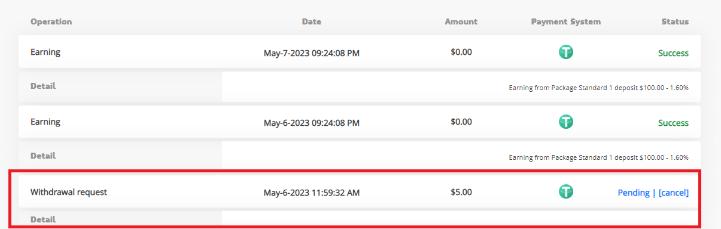The image size is (721, 229).
Task: Select the Operation column header
Action: point(51,21)
